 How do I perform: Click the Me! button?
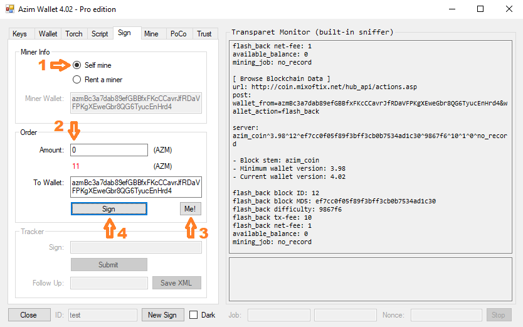point(191,209)
